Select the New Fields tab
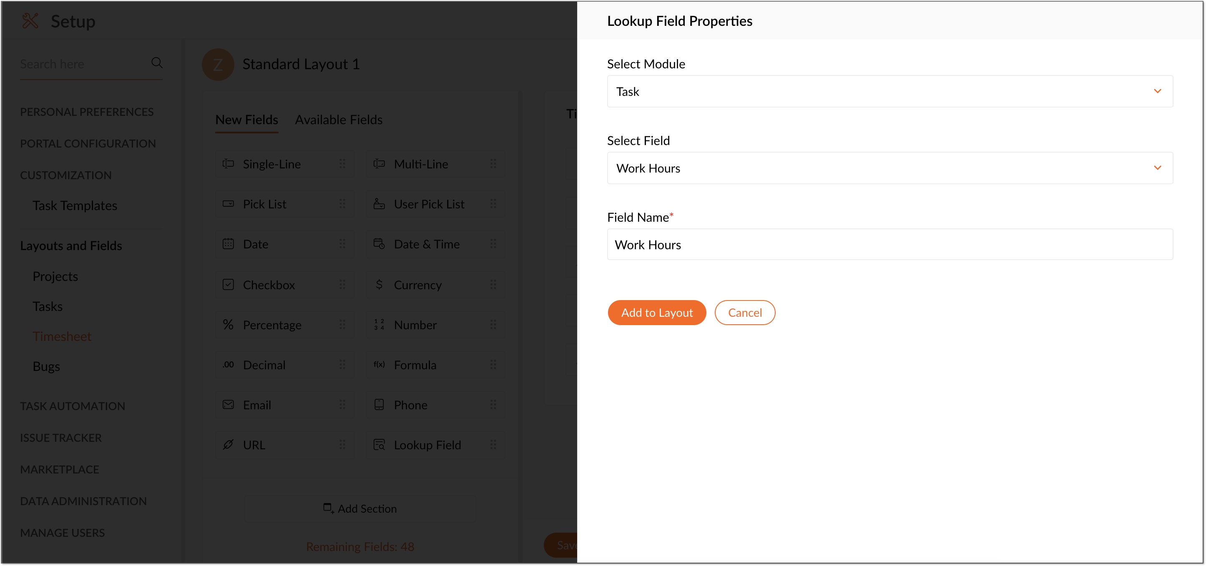Viewport: 1206px width, 566px height. [x=247, y=120]
